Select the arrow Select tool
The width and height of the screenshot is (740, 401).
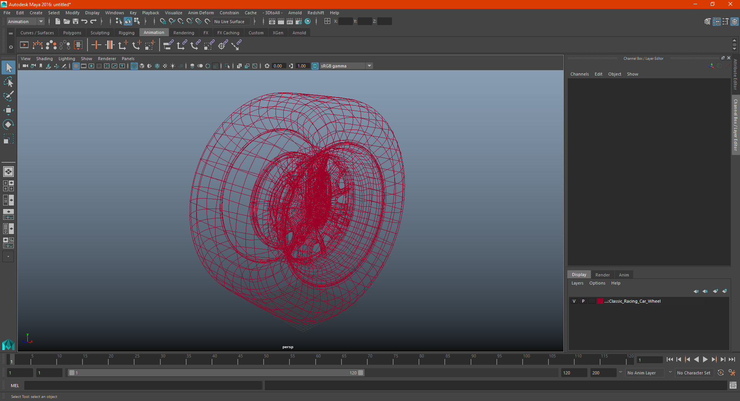(8, 68)
